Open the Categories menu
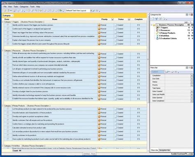The height and width of the screenshot is (157, 195). [24, 7]
